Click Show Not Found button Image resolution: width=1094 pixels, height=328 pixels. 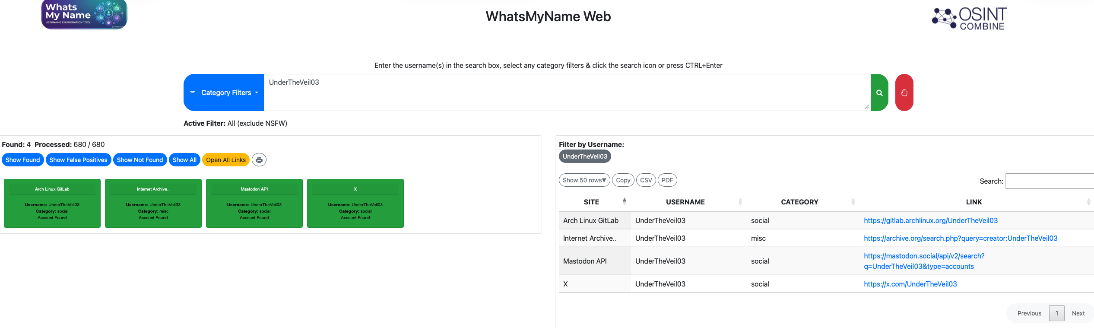140,160
